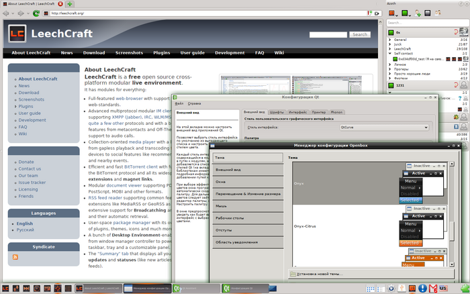
Task: Open the Мышь section in Openbox manager
Action: 248,206
